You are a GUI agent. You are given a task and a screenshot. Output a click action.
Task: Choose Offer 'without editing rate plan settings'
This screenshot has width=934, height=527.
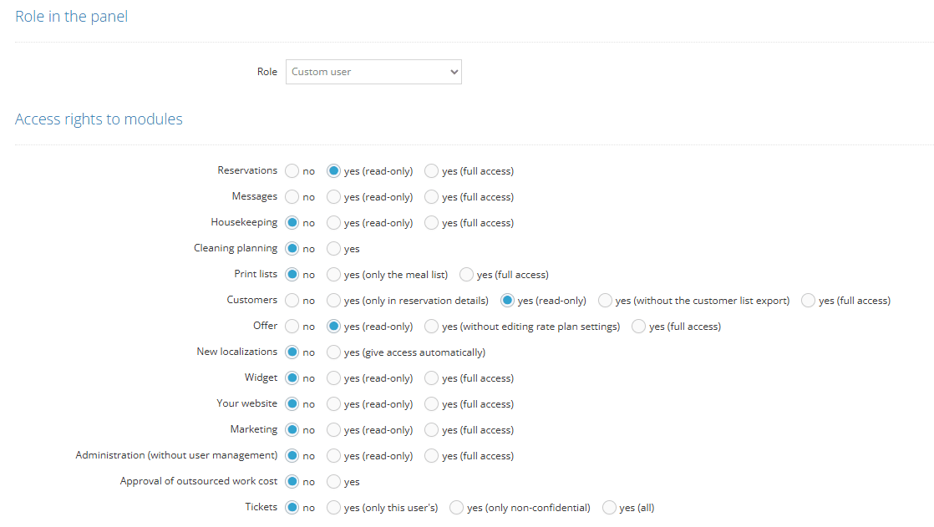pos(432,327)
